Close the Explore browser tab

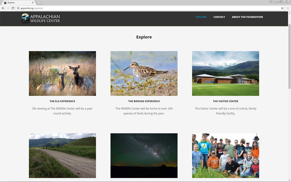tap(33, 3)
